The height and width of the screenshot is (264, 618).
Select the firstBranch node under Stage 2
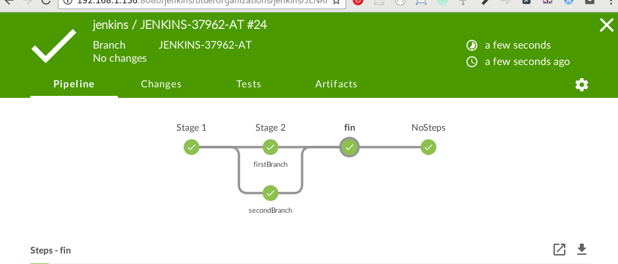click(x=270, y=147)
